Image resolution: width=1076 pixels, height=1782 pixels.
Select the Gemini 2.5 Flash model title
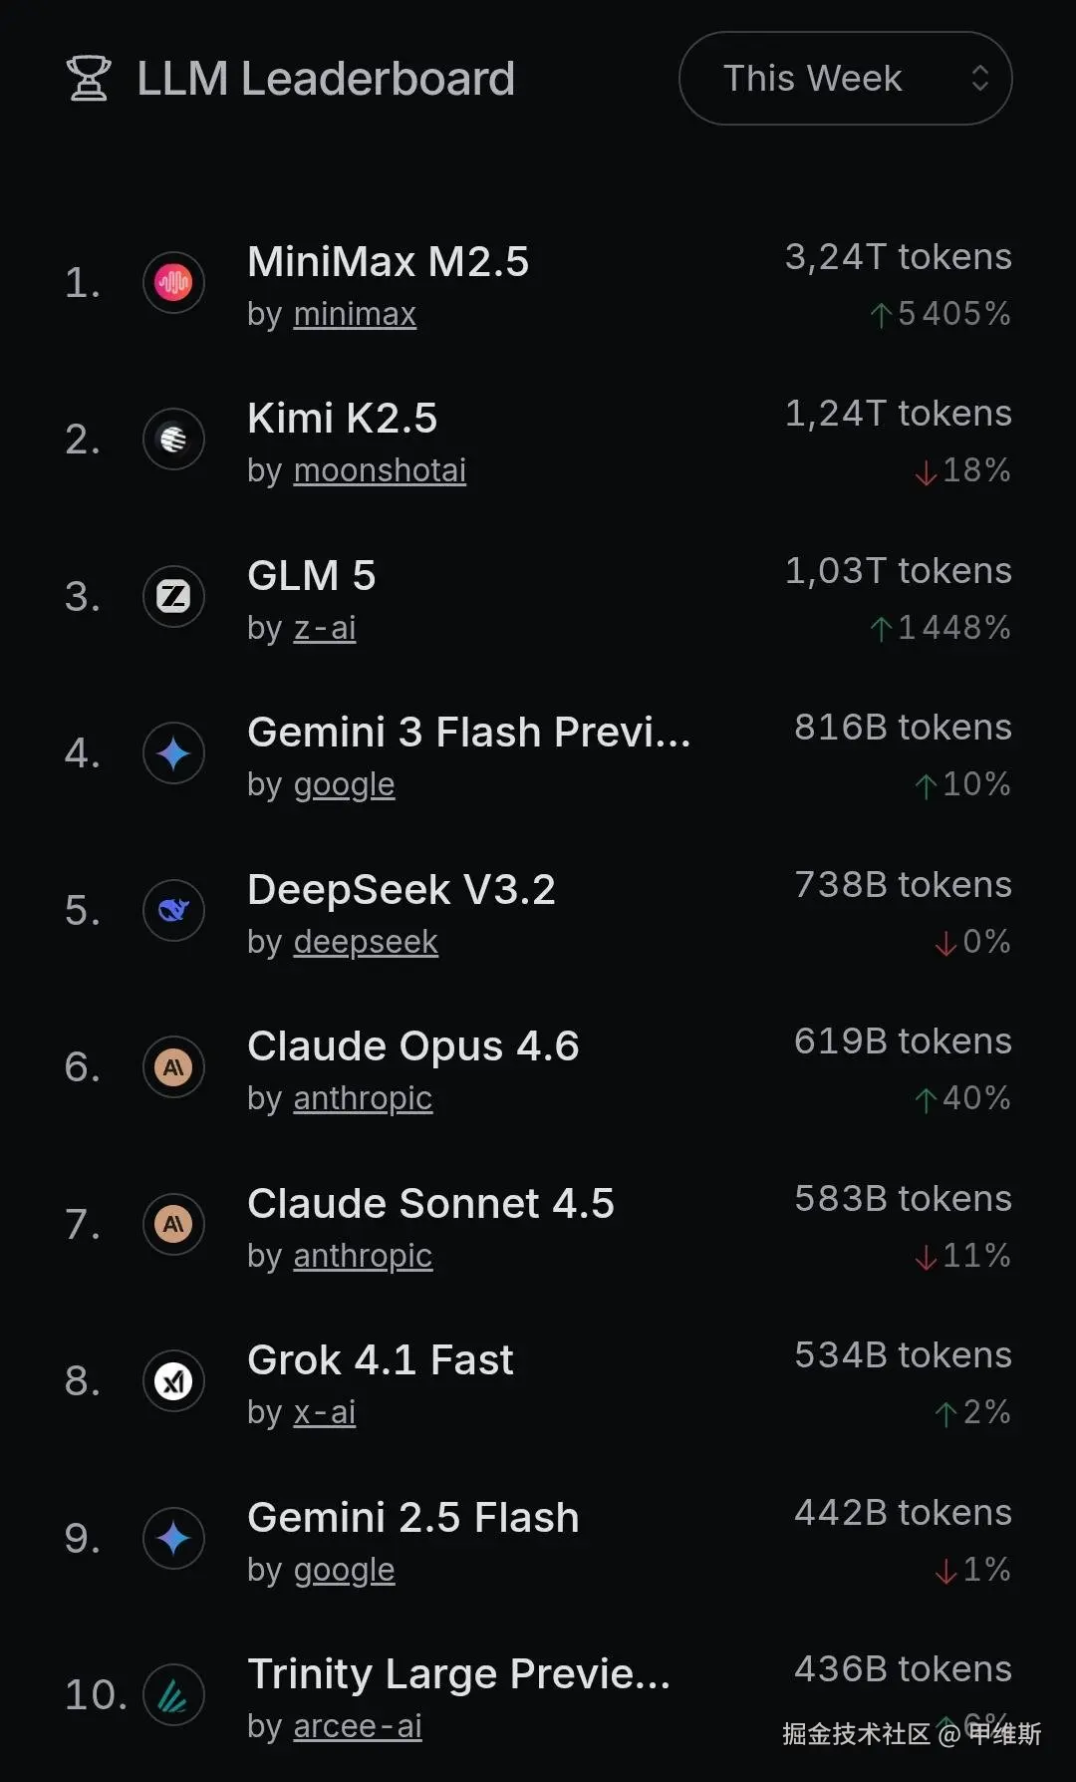click(412, 1517)
